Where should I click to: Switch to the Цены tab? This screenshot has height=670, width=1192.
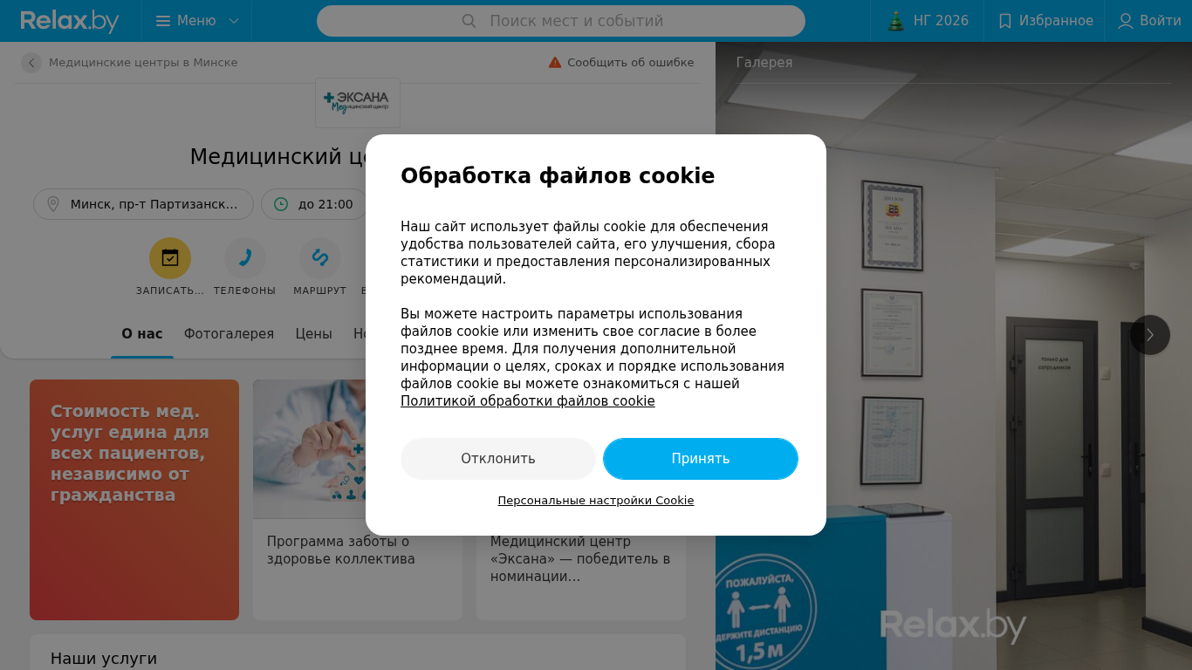[313, 334]
